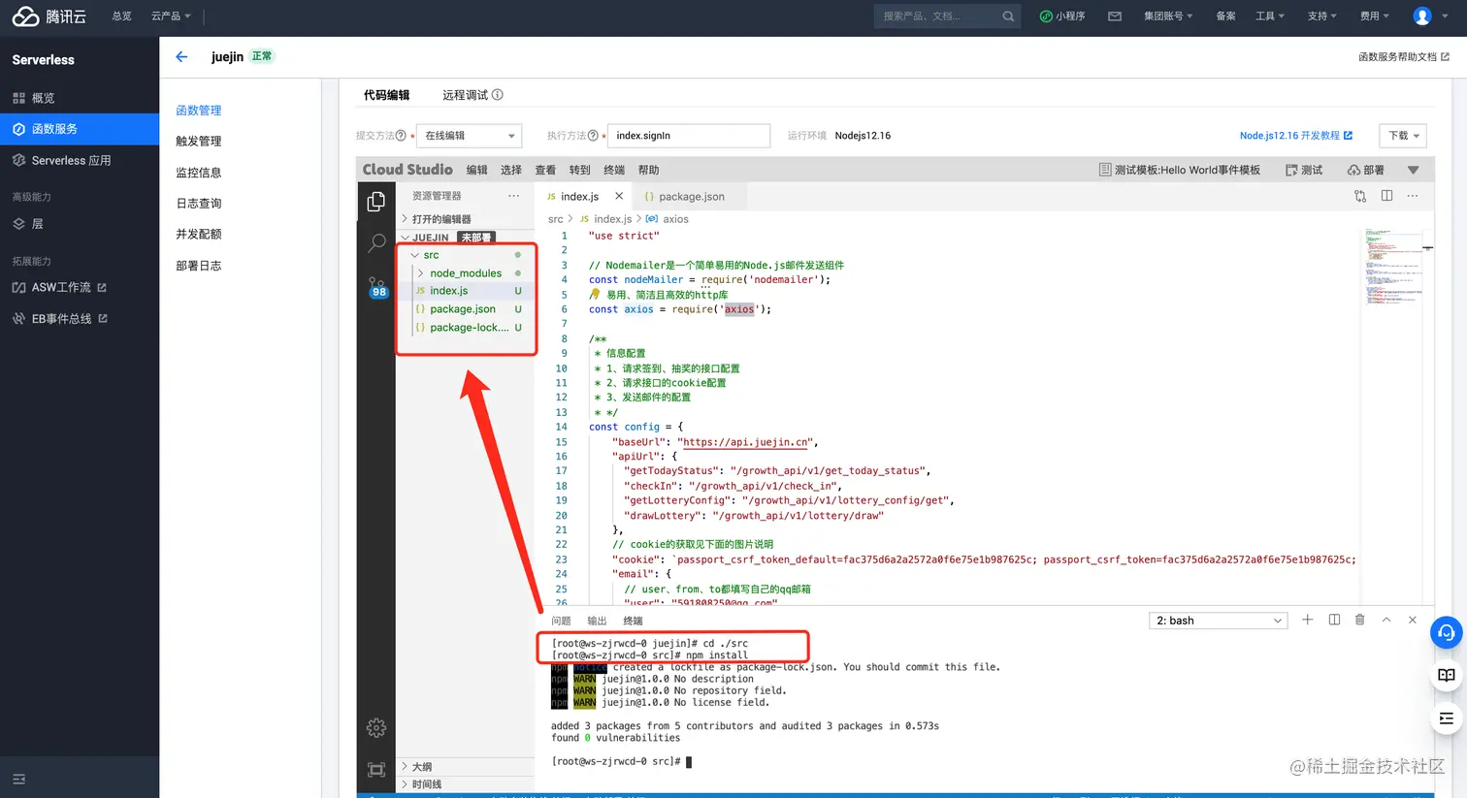Image resolution: width=1467 pixels, height=798 pixels.
Task: Open Source Control icon with 98 badge
Action: click(x=376, y=287)
